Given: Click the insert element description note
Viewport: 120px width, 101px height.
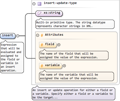Looking at the screenshot, I should (12, 57).
